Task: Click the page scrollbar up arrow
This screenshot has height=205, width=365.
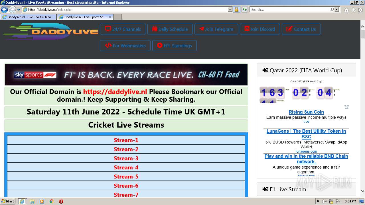Action: (x=363, y=27)
